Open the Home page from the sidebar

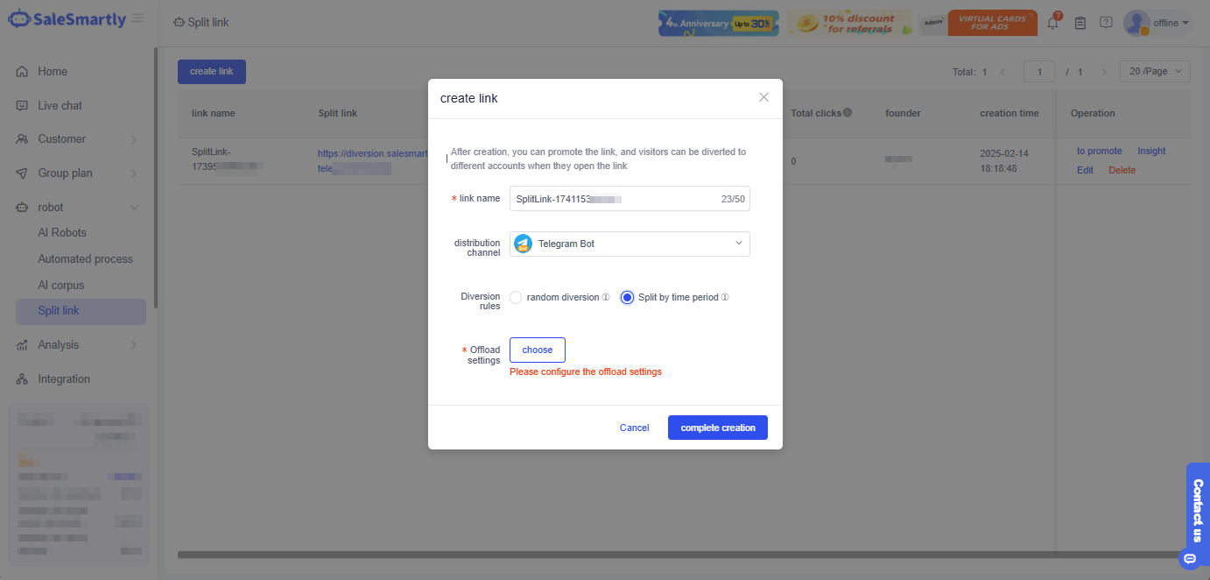point(54,71)
